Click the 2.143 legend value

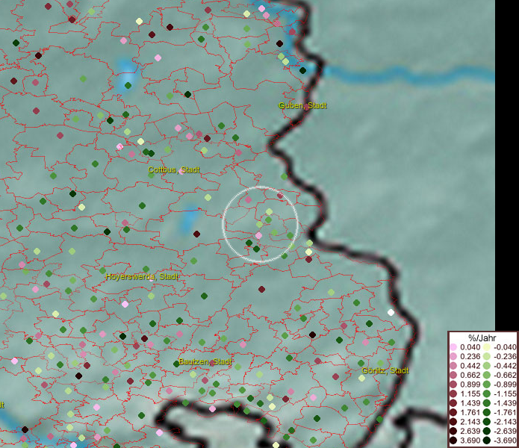pyautogui.click(x=470, y=422)
